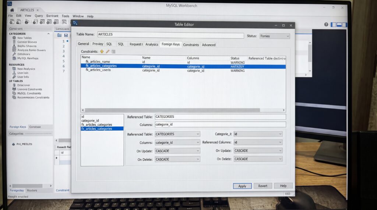Click the Help button in dialog
This screenshot has width=377, height=210.
click(x=283, y=186)
